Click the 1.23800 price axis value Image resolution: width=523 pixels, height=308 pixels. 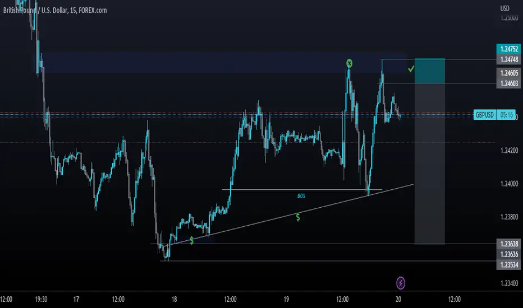pyautogui.click(x=510, y=217)
